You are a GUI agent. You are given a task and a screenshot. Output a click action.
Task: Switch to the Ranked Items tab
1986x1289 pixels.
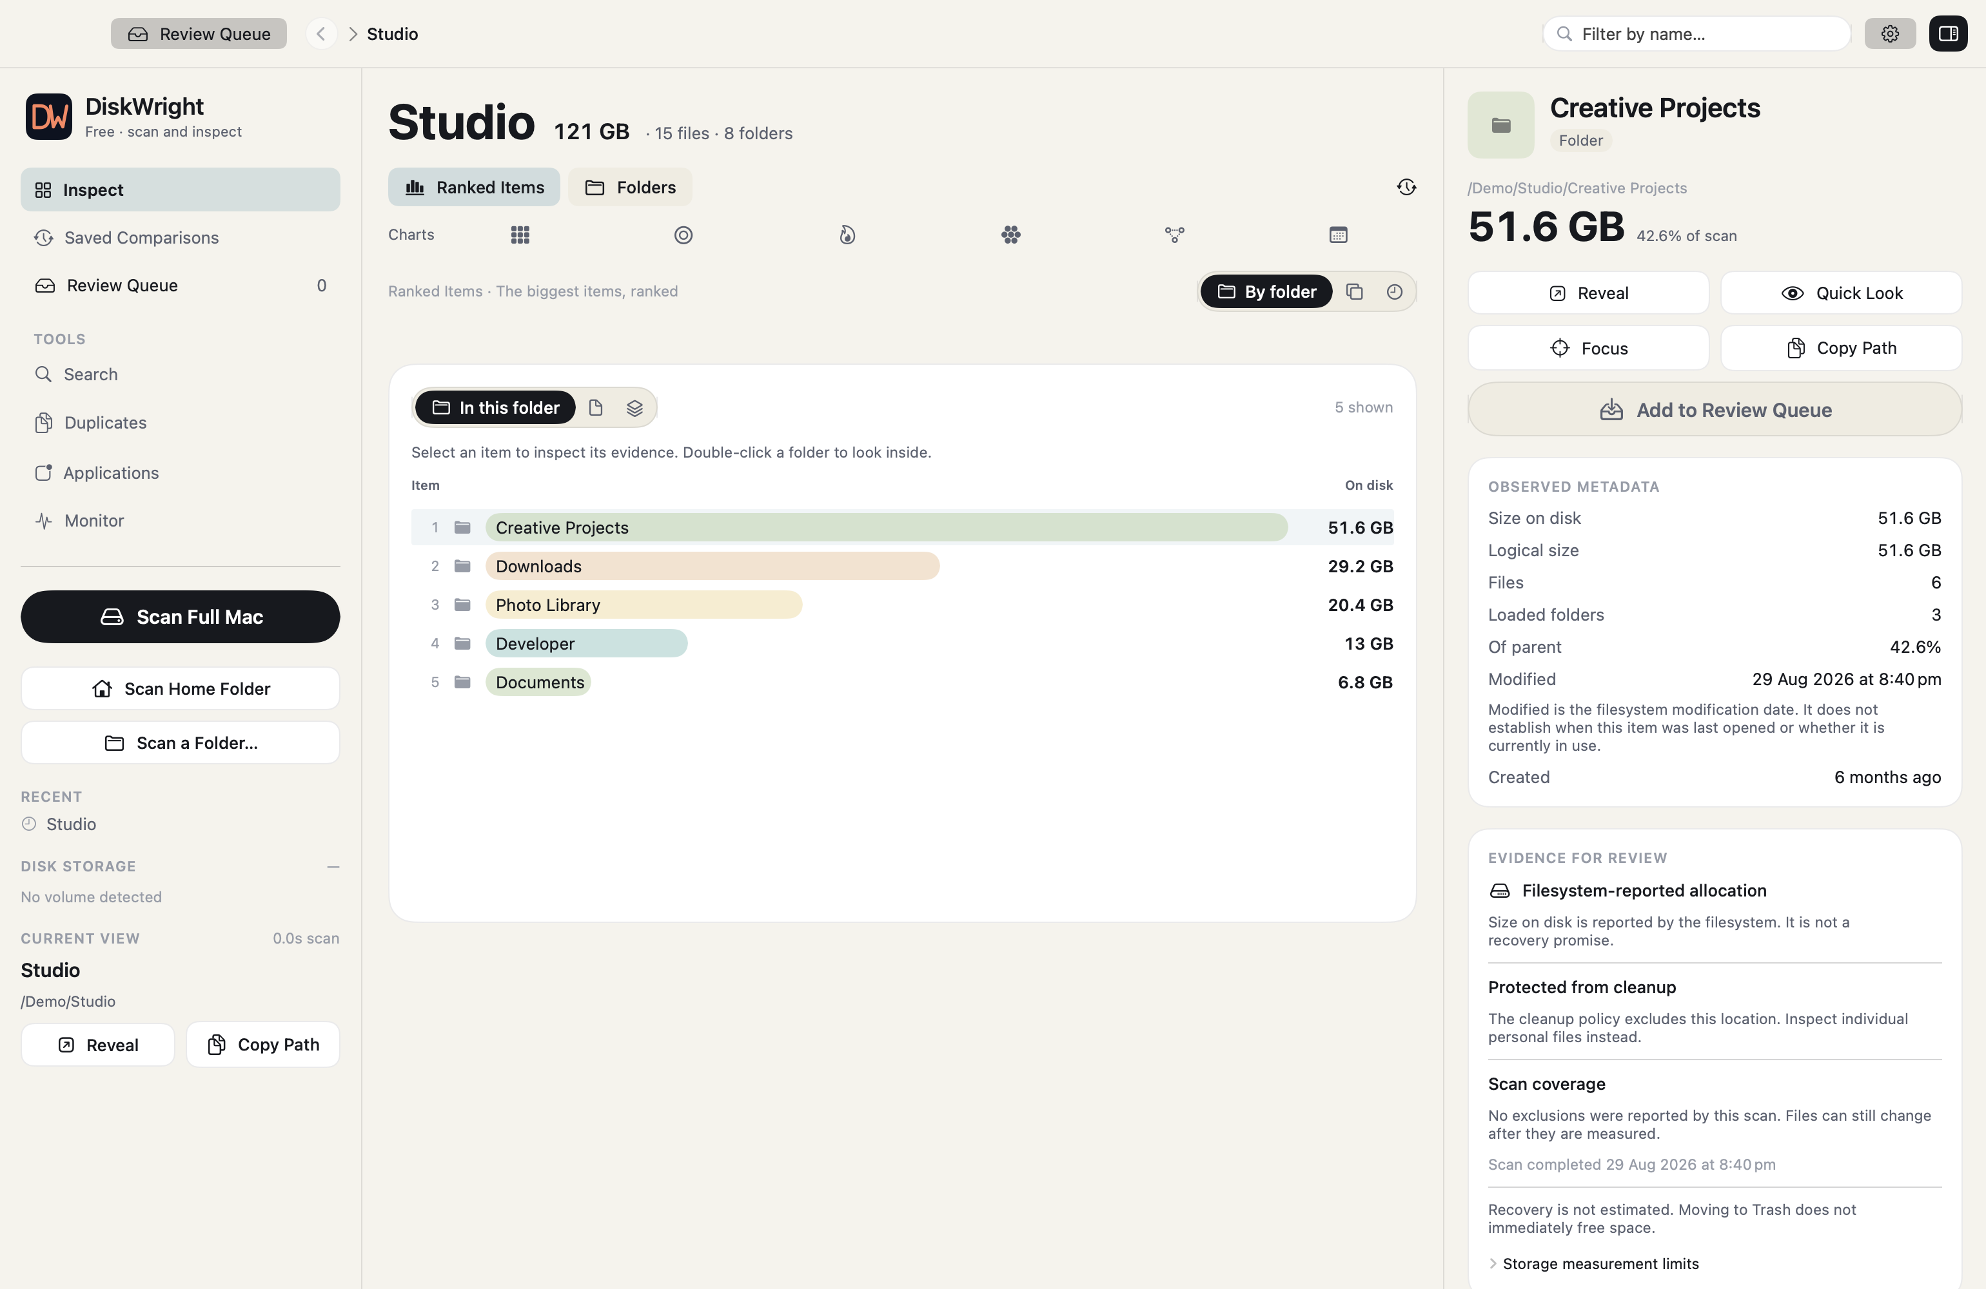pyautogui.click(x=474, y=187)
